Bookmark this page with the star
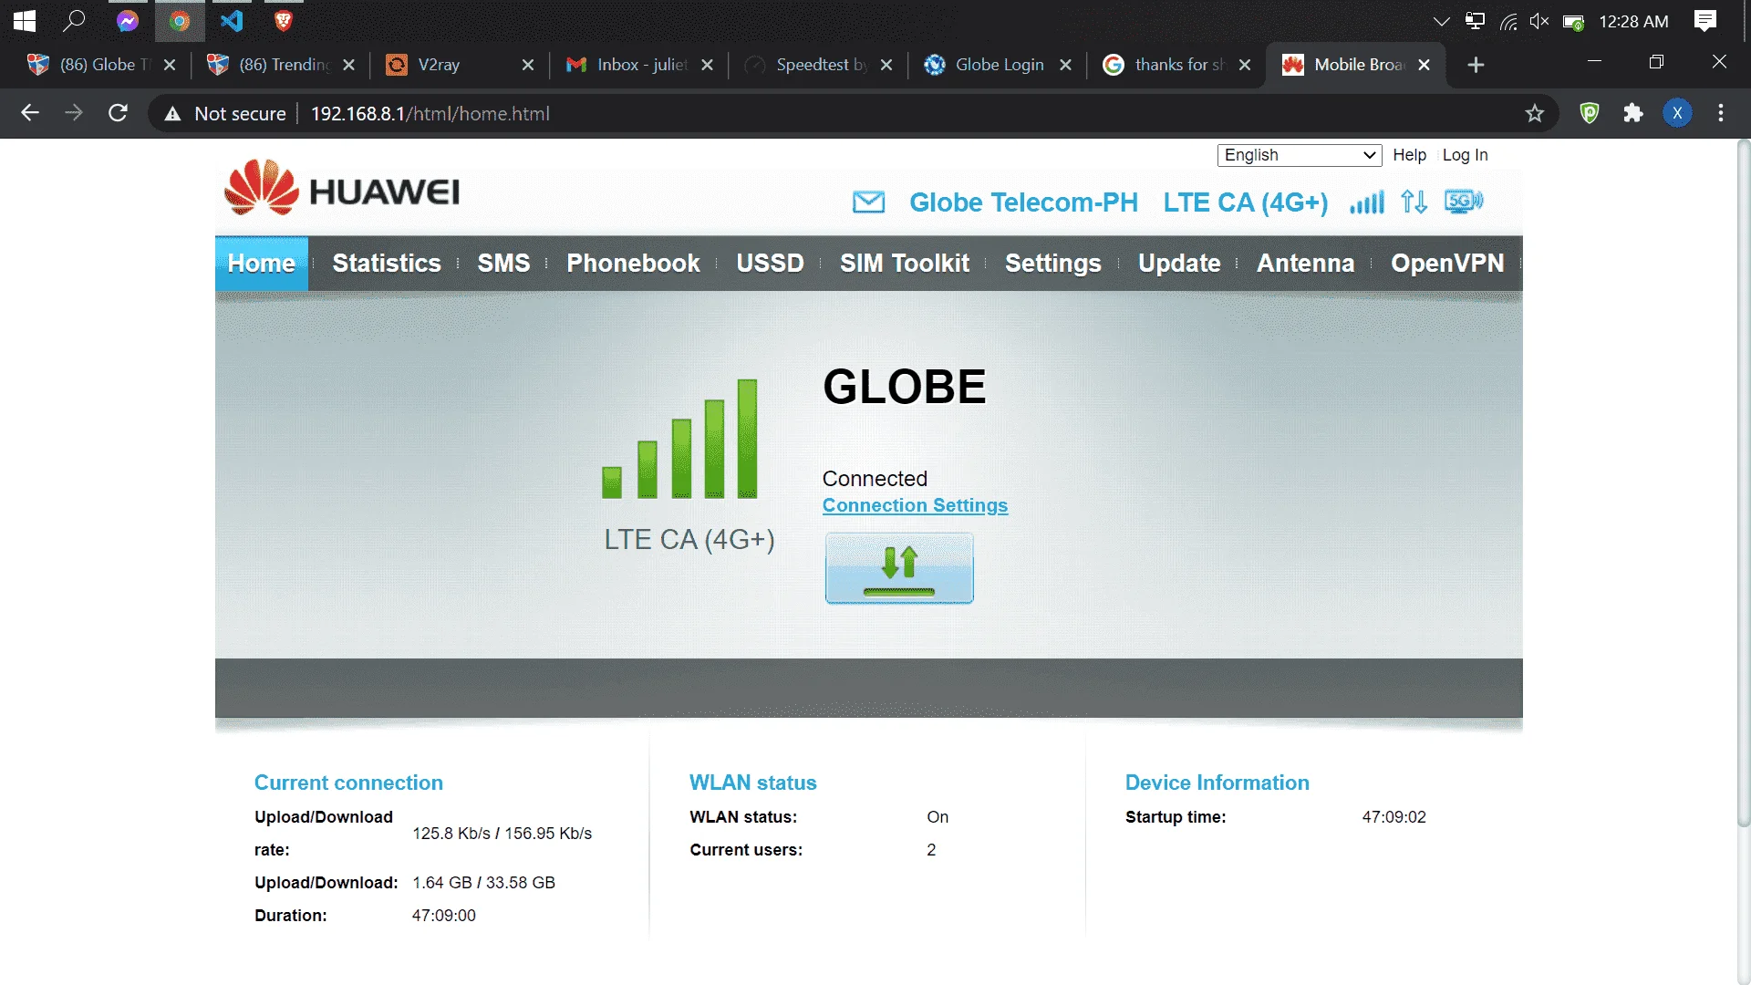 coord(1535,113)
